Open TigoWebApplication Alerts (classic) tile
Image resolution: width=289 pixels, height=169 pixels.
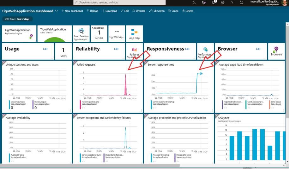coord(55,34)
